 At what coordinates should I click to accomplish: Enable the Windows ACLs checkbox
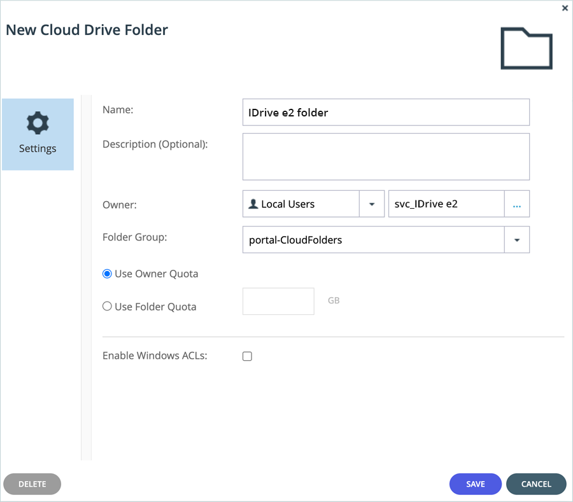point(247,356)
